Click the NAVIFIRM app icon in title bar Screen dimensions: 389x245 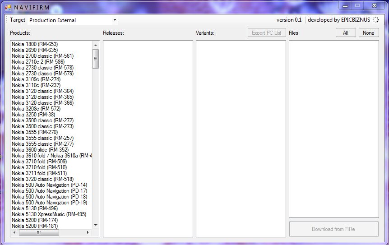[x=8, y=8]
